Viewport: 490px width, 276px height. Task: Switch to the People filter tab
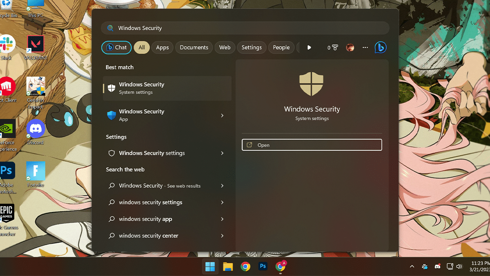coord(281,47)
